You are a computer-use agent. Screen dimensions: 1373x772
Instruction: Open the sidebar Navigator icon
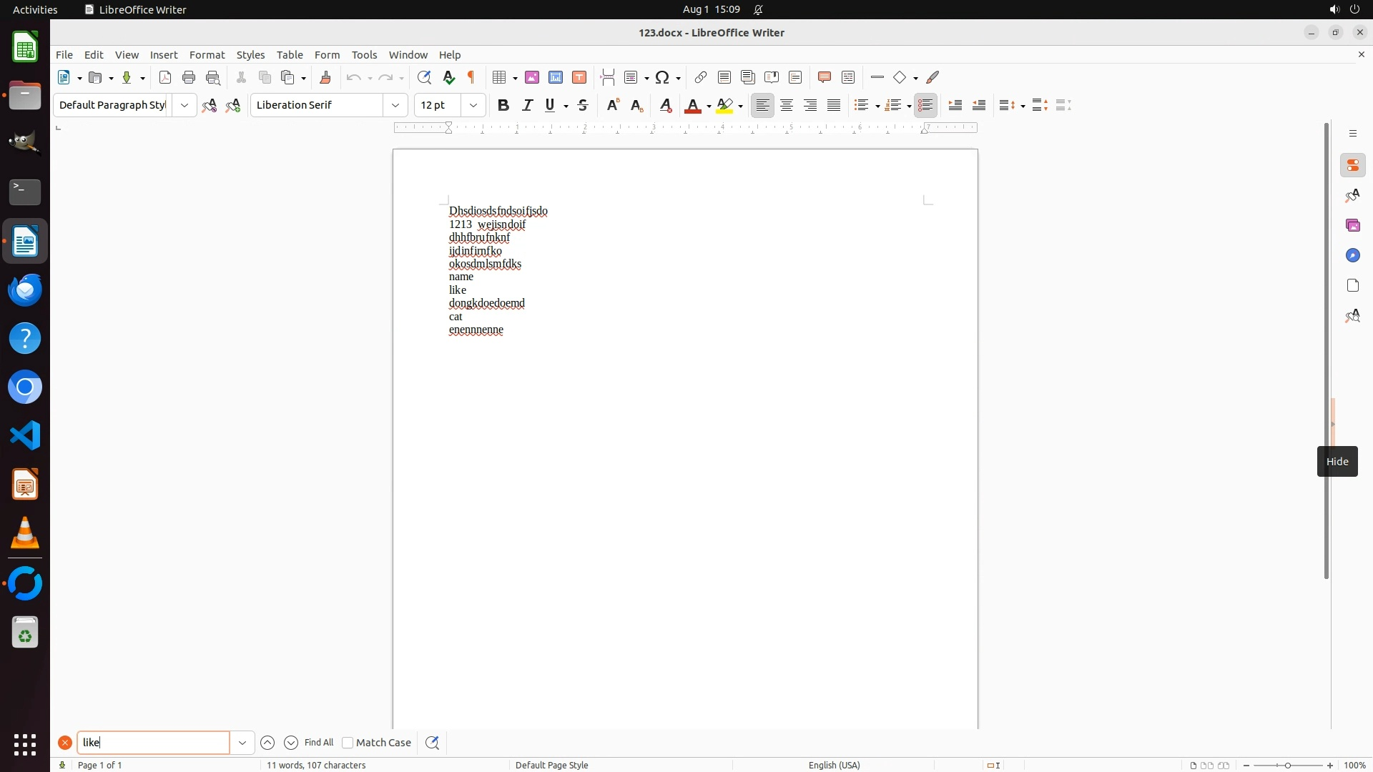coord(1352,255)
